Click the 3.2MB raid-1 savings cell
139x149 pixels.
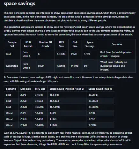pos(100,125)
